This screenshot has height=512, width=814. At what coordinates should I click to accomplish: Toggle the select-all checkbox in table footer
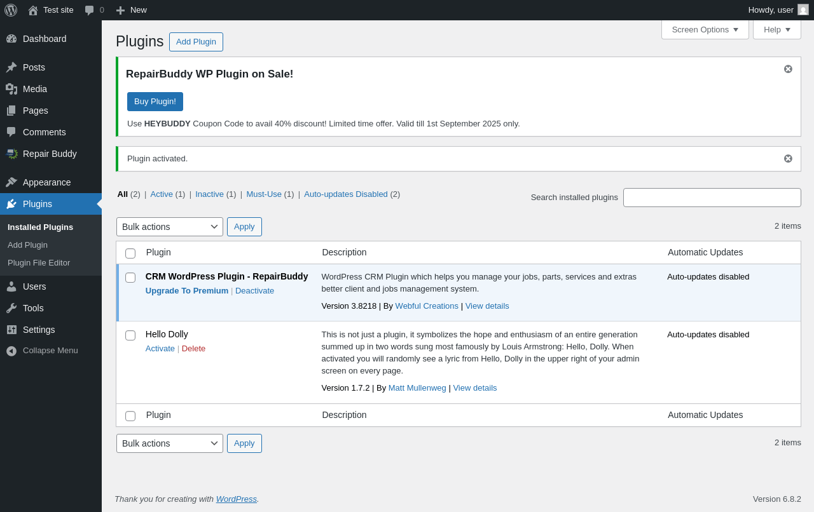coord(130,416)
